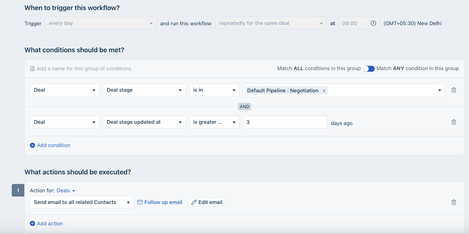Image resolution: width=469 pixels, height=234 pixels.
Task: Click the AND connector label
Action: click(244, 107)
